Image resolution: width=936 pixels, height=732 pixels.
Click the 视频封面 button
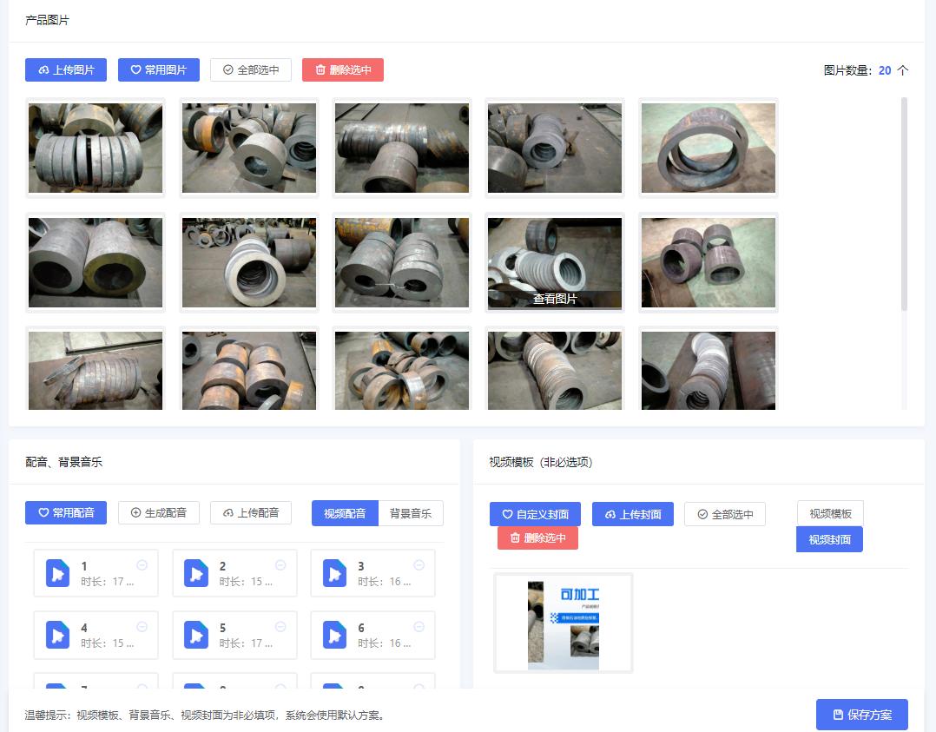pos(829,540)
